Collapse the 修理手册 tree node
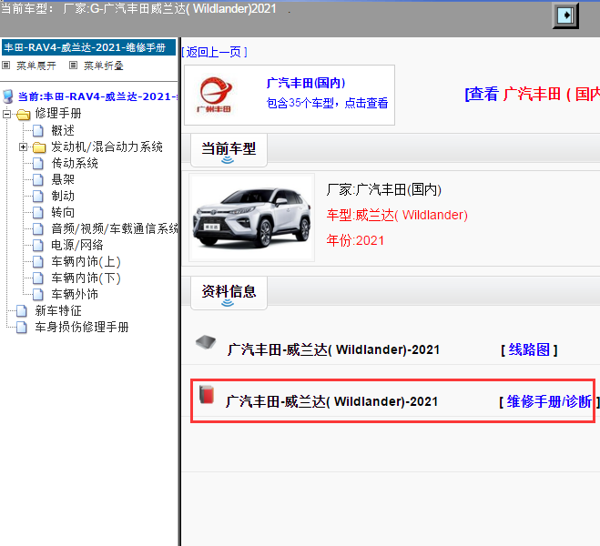Viewport: 600px width, 546px height. pos(7,114)
